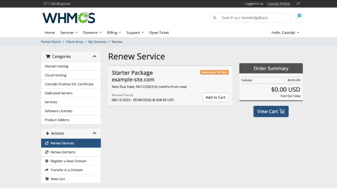Choose View Cart in Actions sidebar

[x=71, y=179]
